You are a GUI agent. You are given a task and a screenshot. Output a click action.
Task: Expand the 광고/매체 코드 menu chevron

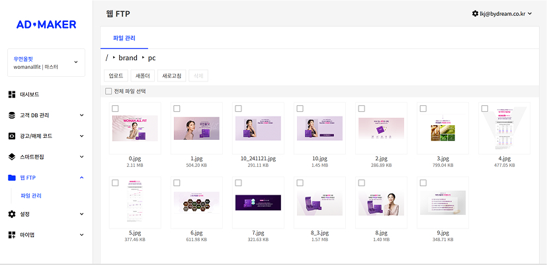coord(81,136)
